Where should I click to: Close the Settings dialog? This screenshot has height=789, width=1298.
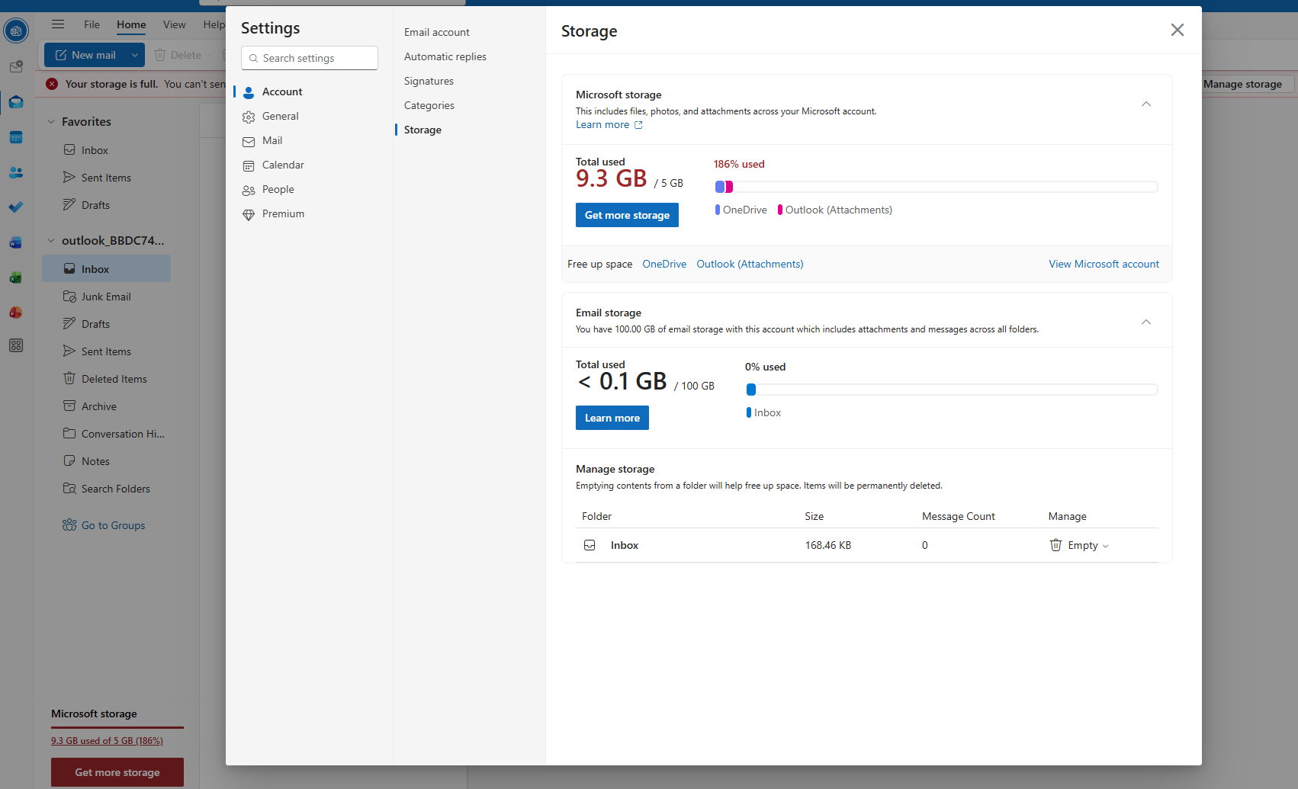coord(1178,30)
